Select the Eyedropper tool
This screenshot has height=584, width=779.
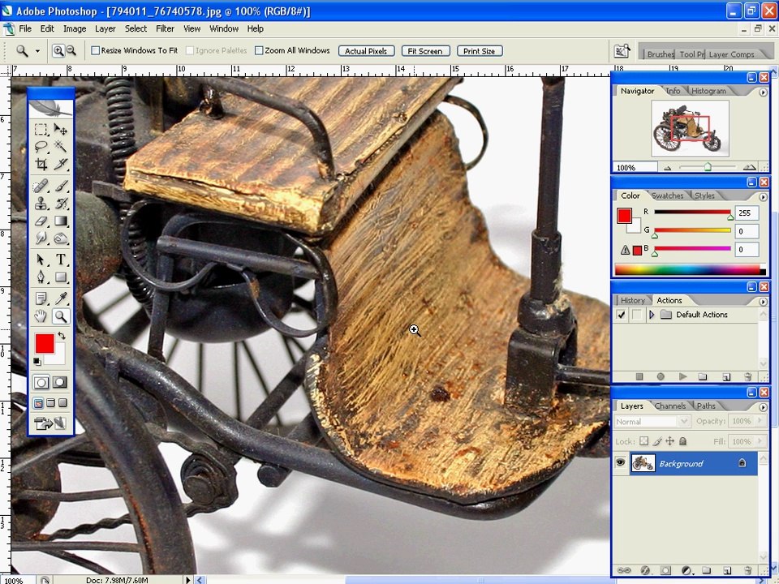click(x=61, y=298)
